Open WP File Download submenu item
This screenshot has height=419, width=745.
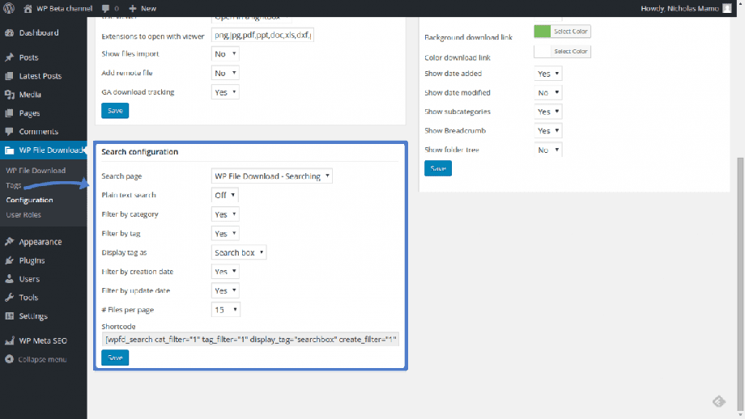pyautogui.click(x=36, y=171)
